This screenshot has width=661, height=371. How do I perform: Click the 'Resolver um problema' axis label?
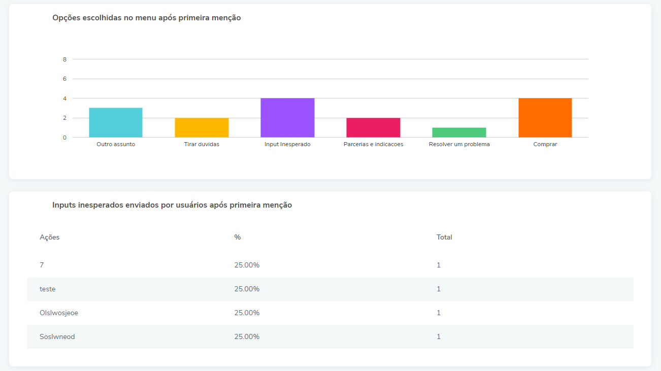(x=459, y=144)
